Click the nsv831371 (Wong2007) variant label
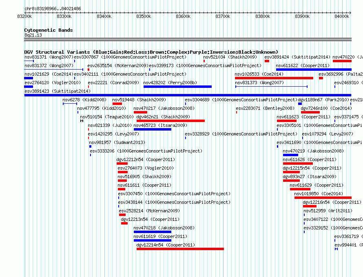363x277 pixels. (49, 57)
